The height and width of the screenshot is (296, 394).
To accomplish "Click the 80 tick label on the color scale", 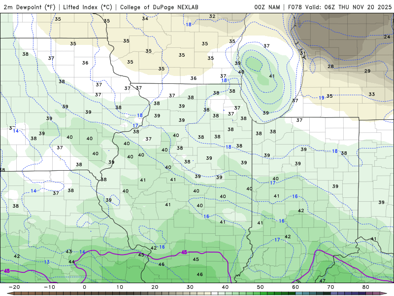I will click(366, 287).
